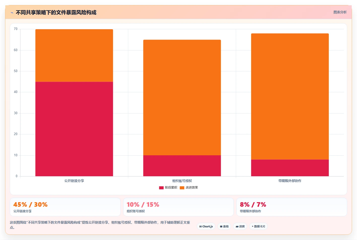Click the y-axis value 70
The width and height of the screenshot is (357, 240).
click(16, 29)
